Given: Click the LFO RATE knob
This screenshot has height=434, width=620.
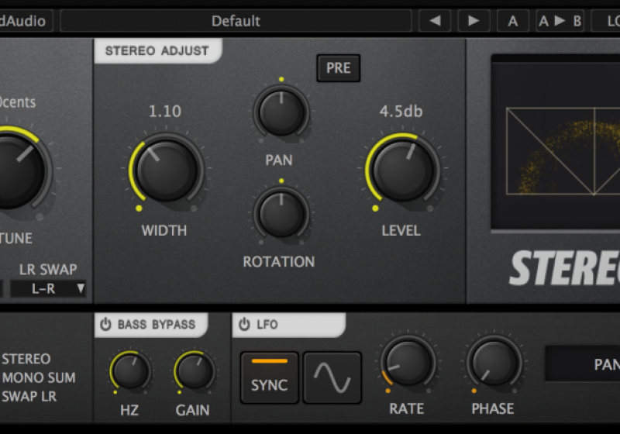Looking at the screenshot, I should click(407, 363).
